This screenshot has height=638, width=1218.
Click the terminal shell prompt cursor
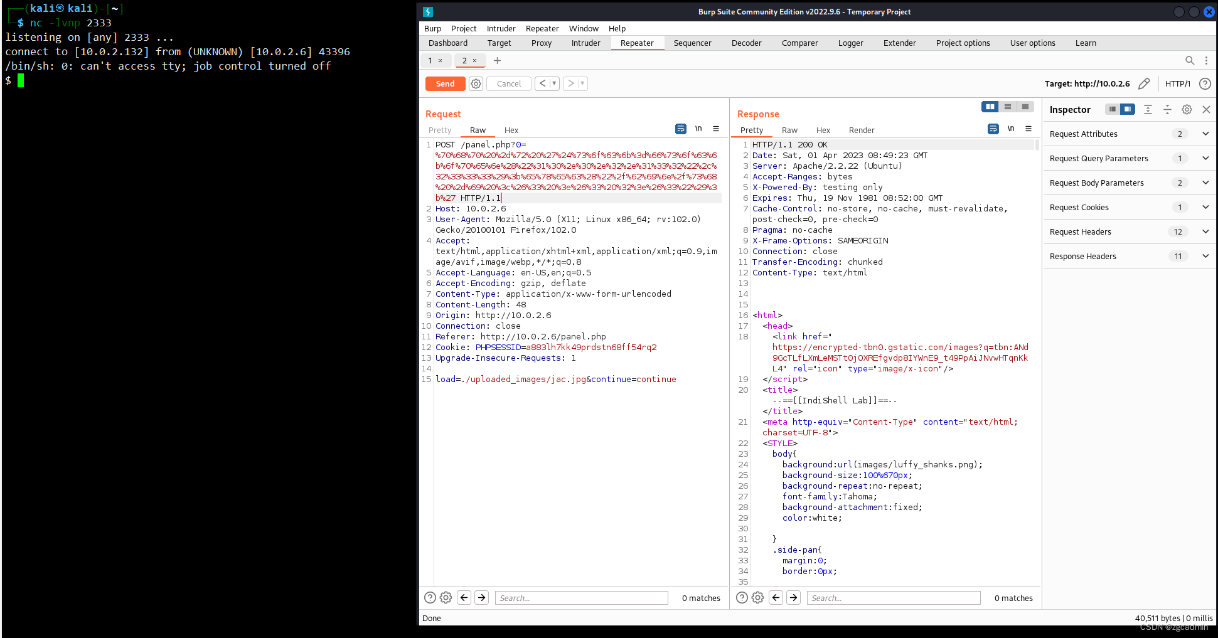pyautogui.click(x=21, y=80)
